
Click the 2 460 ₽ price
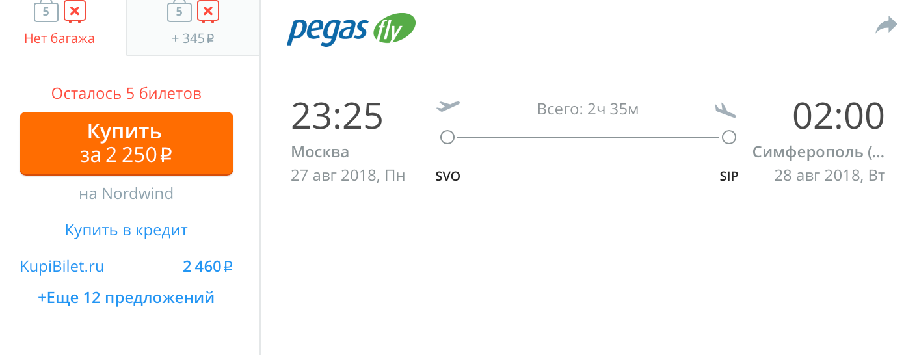pos(207,267)
